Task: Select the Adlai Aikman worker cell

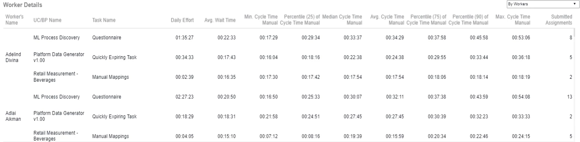Action: click(x=13, y=115)
